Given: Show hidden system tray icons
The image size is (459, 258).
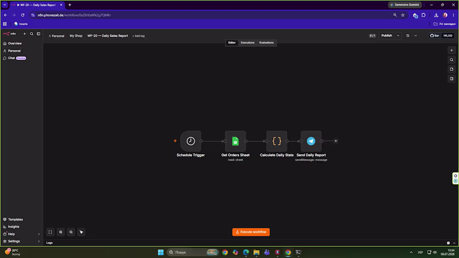Looking at the screenshot, I should 411,252.
